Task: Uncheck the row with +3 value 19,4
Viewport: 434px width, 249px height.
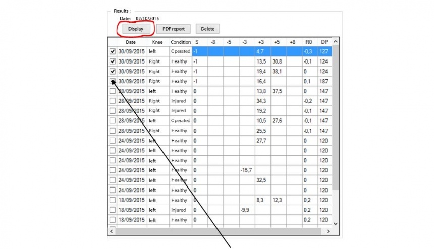Action: click(112, 71)
